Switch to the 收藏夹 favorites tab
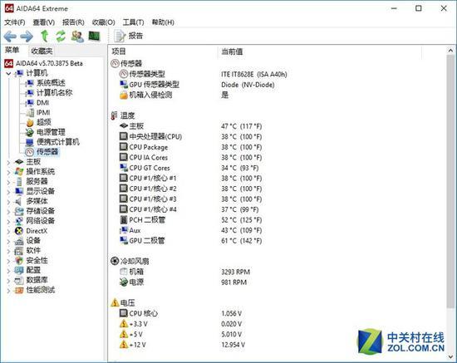This screenshot has width=457, height=363. pyautogui.click(x=42, y=52)
